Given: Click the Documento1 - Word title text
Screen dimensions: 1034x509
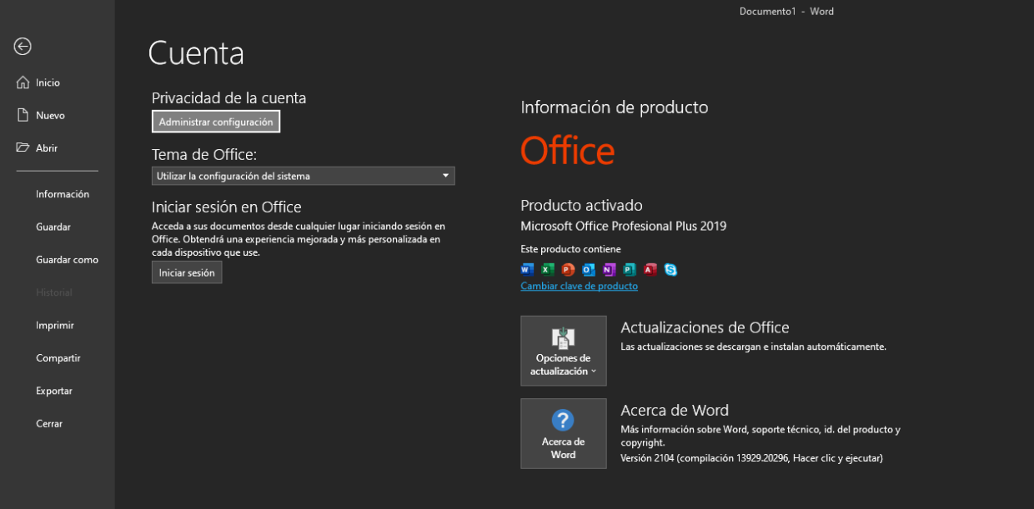Looking at the screenshot, I should 786,12.
